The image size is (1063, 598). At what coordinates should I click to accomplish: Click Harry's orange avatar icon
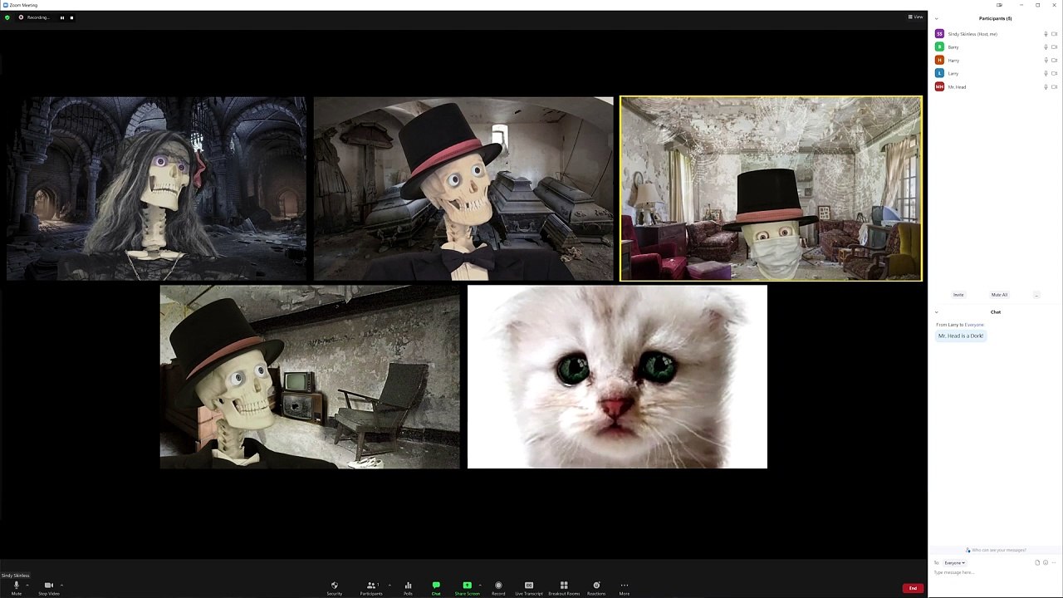click(939, 61)
